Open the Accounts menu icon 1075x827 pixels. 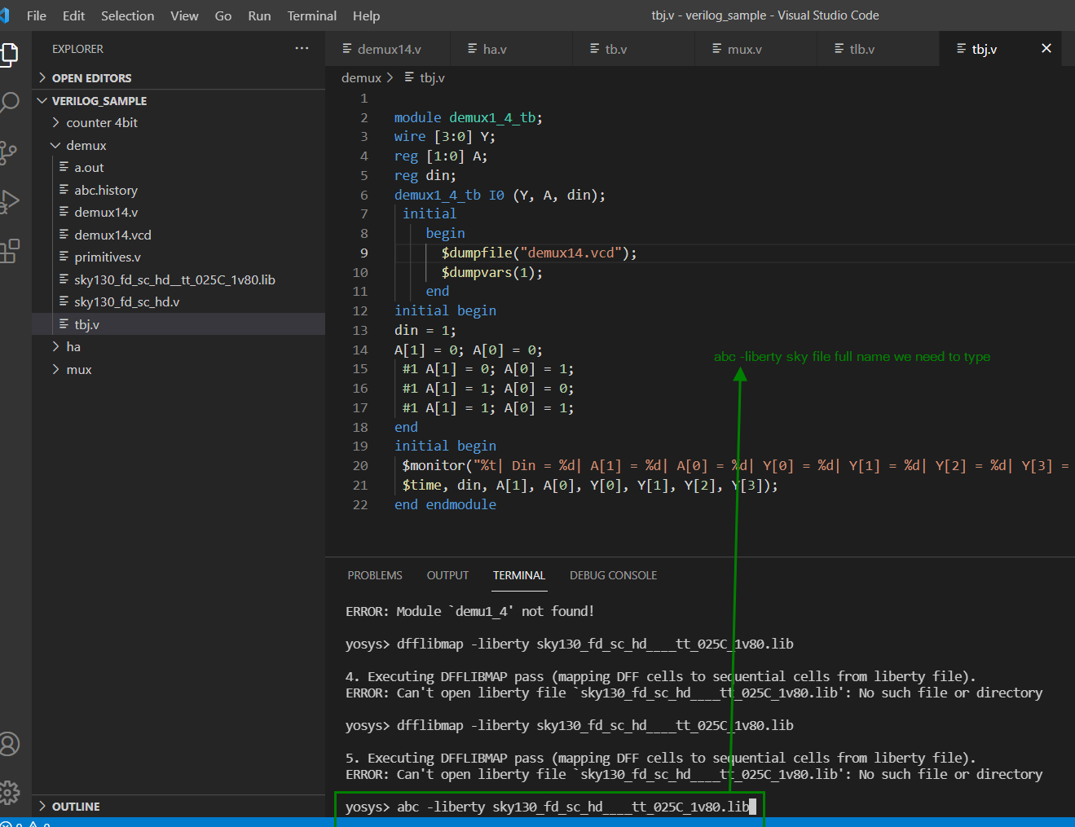point(9,744)
